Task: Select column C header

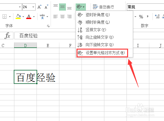Action: point(7,45)
